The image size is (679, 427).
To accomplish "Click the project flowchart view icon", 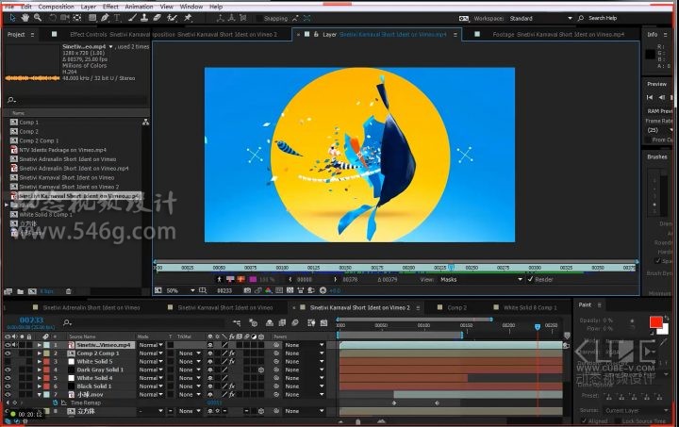I will tap(145, 123).
